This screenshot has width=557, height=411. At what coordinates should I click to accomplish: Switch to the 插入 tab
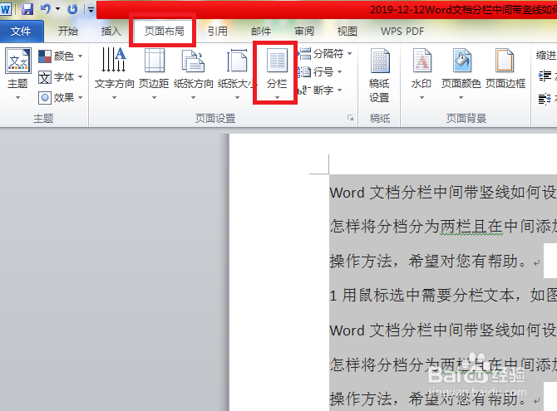[x=111, y=32]
